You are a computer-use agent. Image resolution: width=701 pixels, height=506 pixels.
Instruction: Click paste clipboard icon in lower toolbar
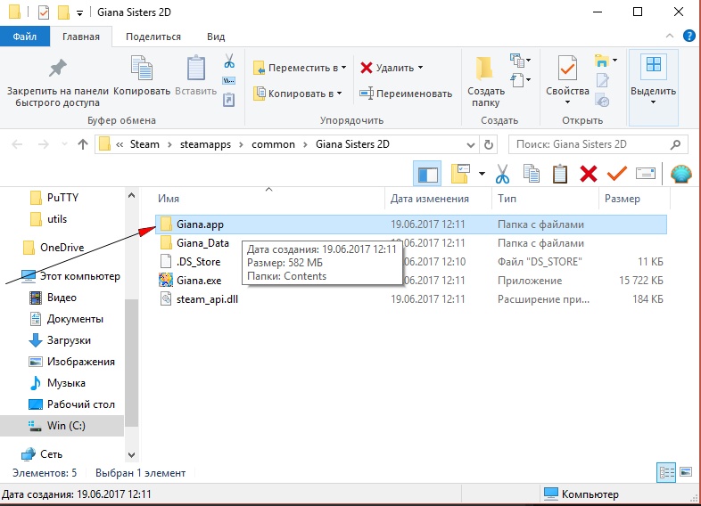click(560, 174)
